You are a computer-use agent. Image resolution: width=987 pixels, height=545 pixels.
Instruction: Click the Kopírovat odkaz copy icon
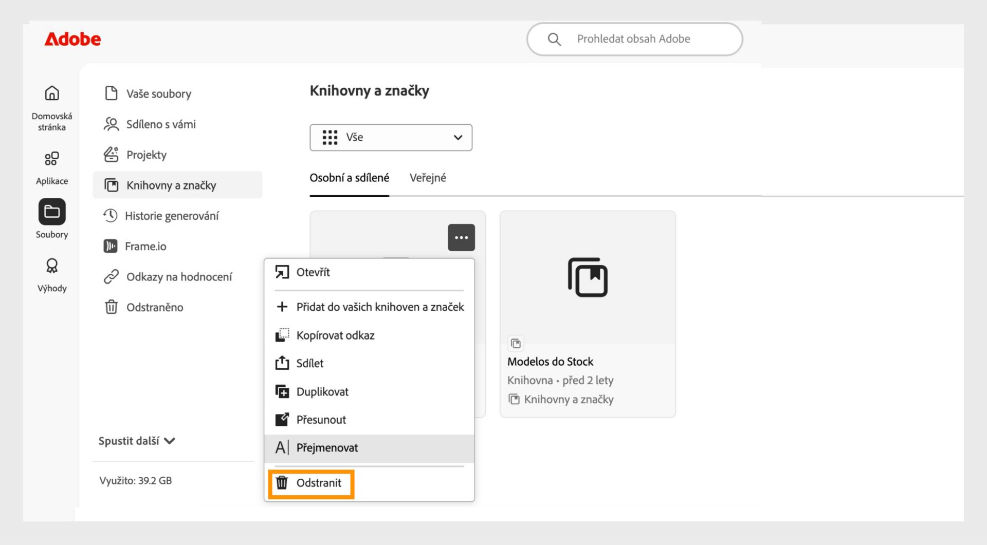(282, 335)
